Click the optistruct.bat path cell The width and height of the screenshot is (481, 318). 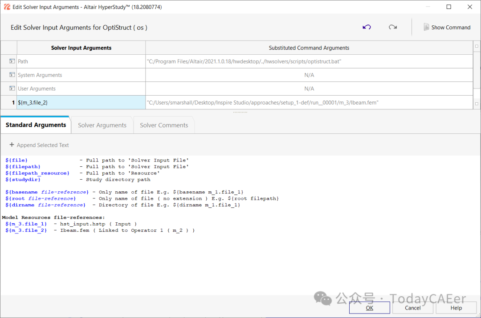click(x=309, y=61)
